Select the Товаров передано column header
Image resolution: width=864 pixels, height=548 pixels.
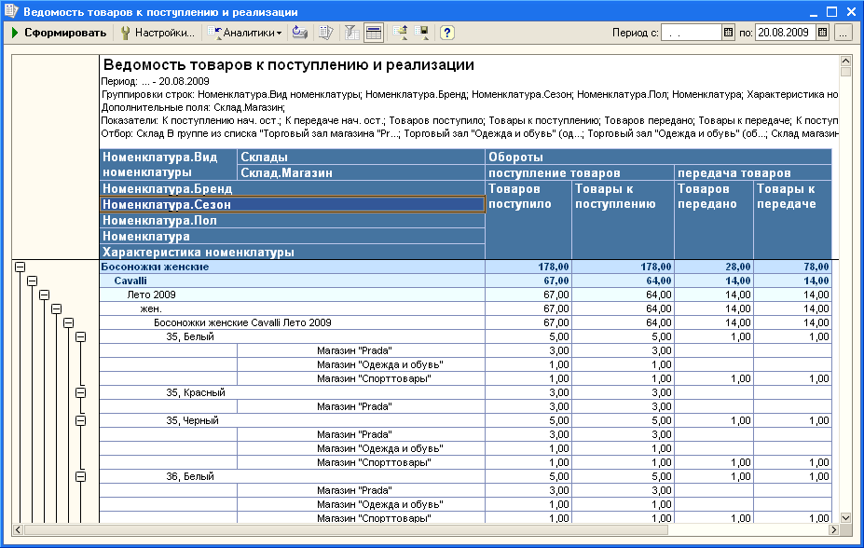(x=714, y=220)
